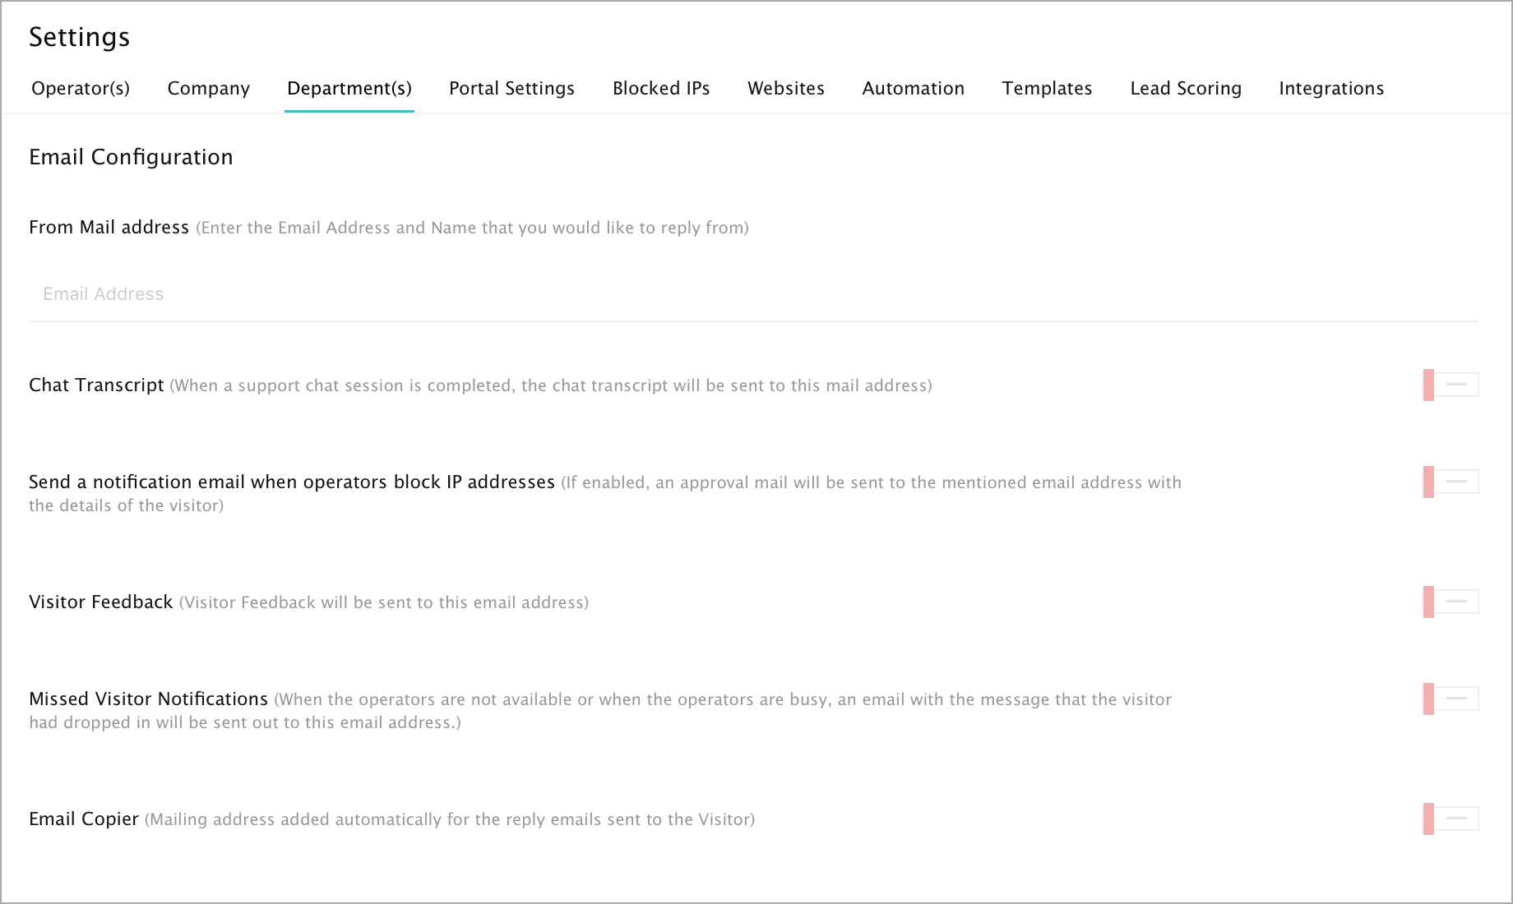Go to the Blocked IPs tab
The height and width of the screenshot is (904, 1513).
[x=661, y=88]
